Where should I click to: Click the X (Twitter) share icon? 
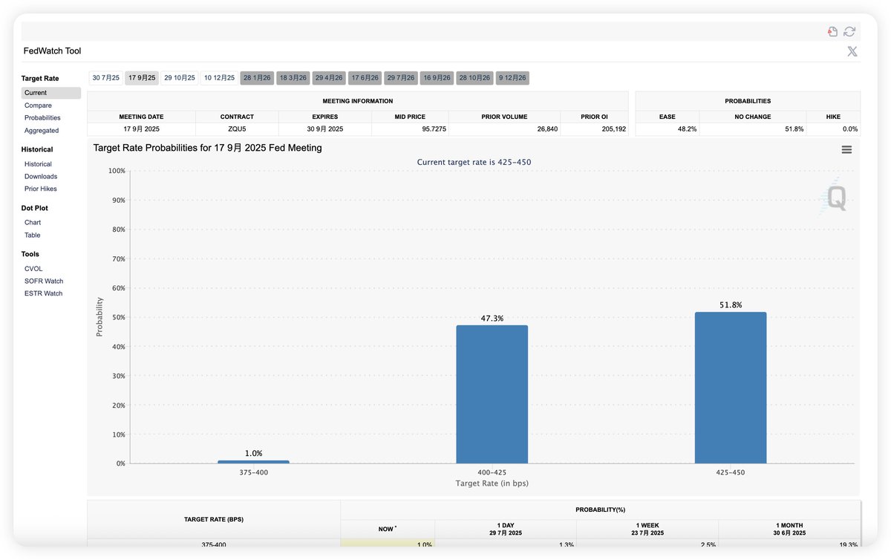[x=852, y=51]
